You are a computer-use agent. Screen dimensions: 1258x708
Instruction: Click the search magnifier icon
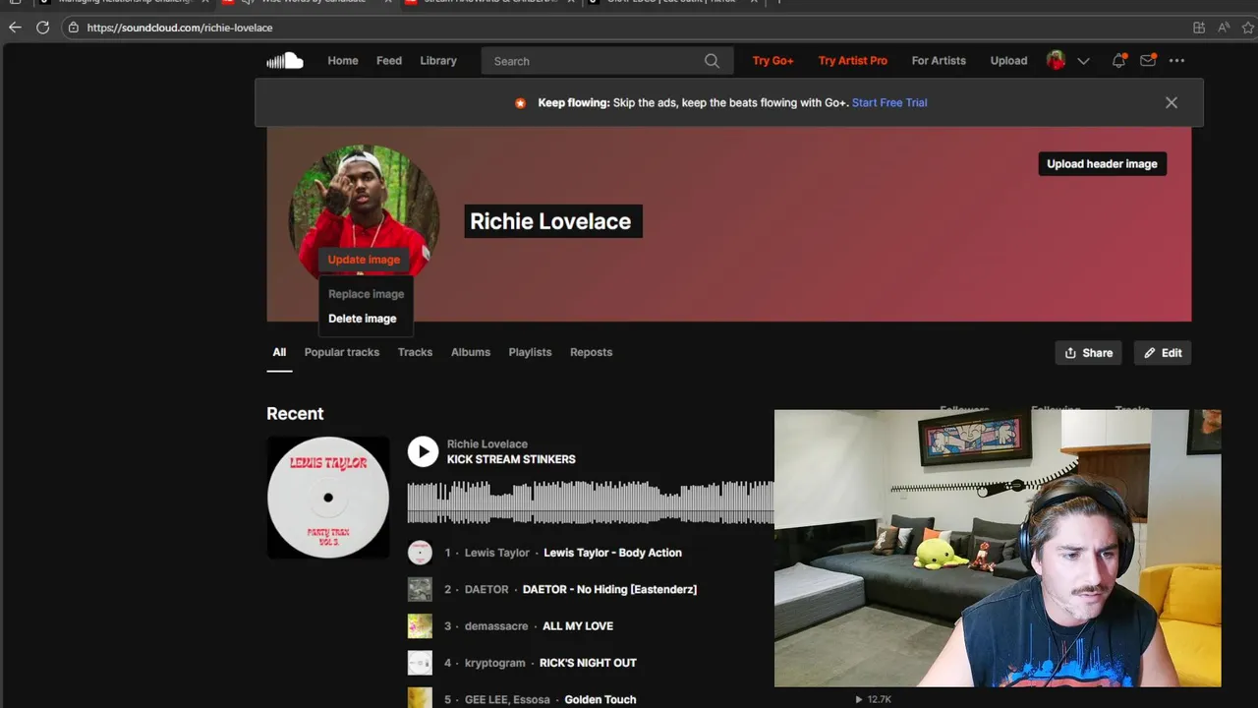[x=712, y=61]
